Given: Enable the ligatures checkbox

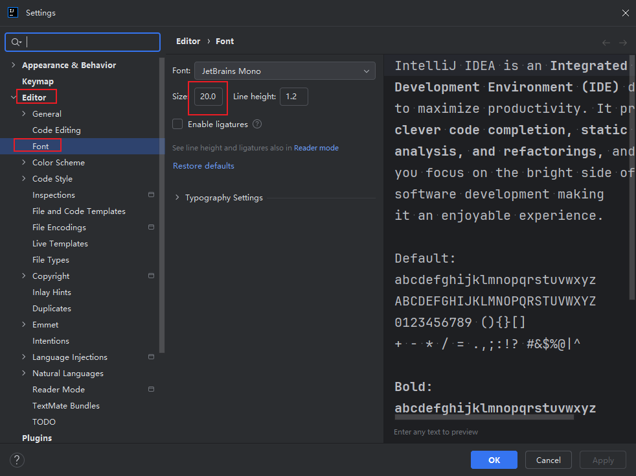Looking at the screenshot, I should pyautogui.click(x=177, y=124).
